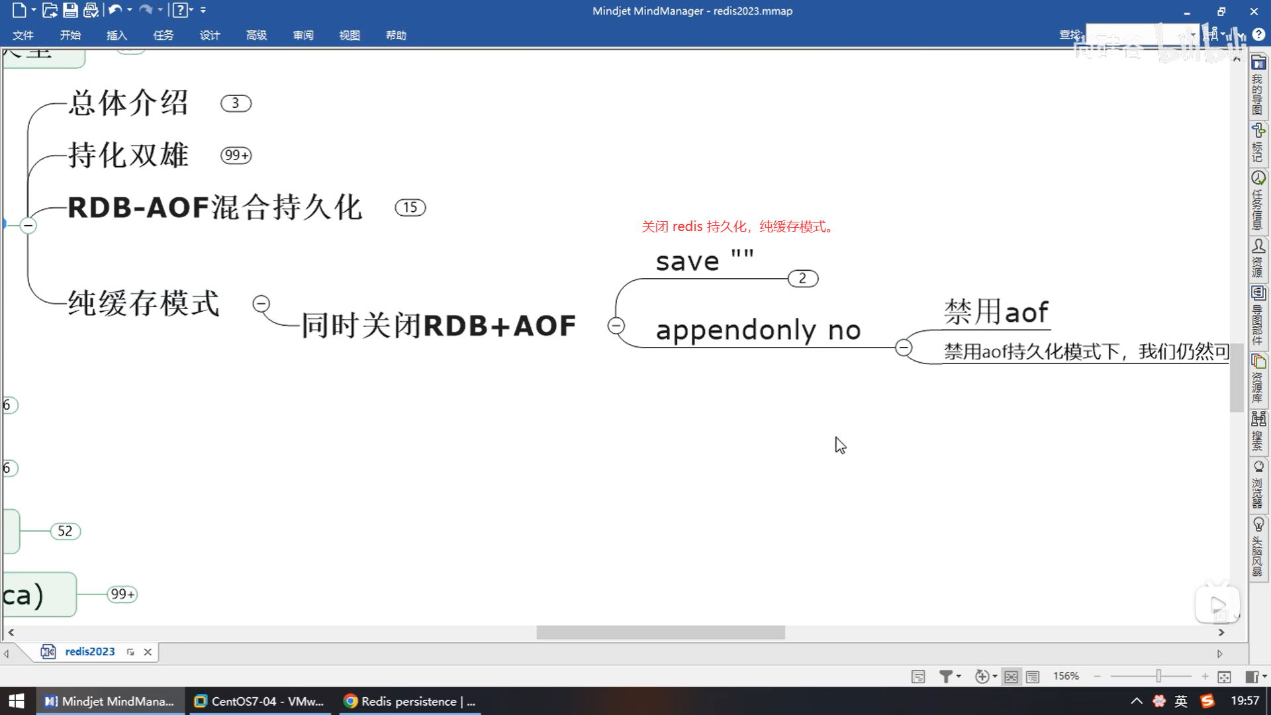
Task: Collapse the 纯缓存模式 topic branch
Action: pyautogui.click(x=261, y=304)
